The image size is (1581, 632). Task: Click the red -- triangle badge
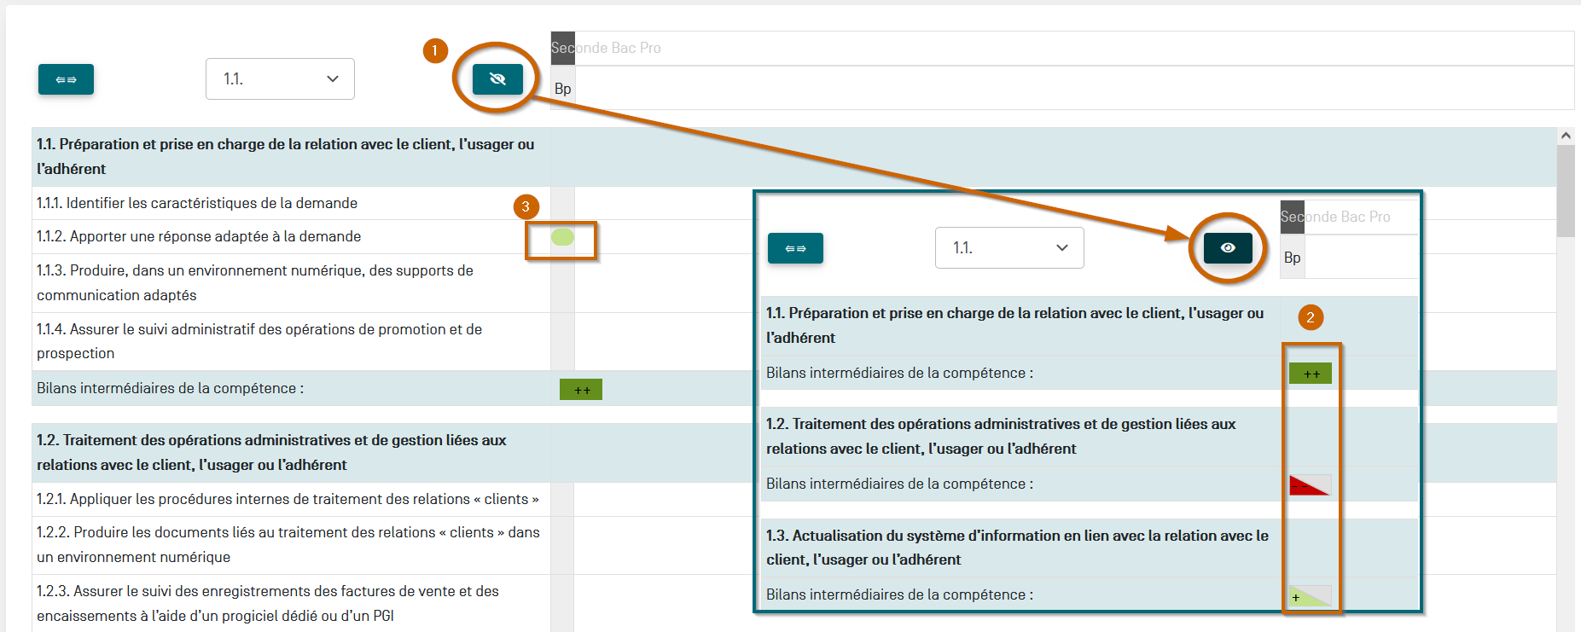click(1309, 485)
